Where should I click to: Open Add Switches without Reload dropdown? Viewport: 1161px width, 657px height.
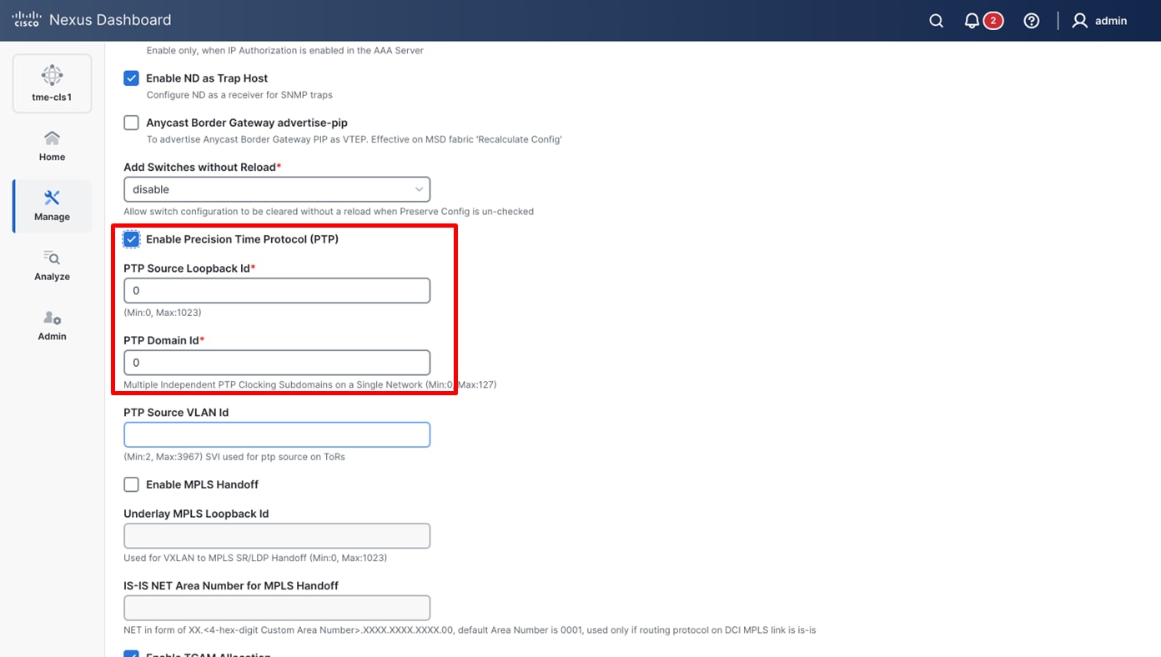(x=277, y=189)
